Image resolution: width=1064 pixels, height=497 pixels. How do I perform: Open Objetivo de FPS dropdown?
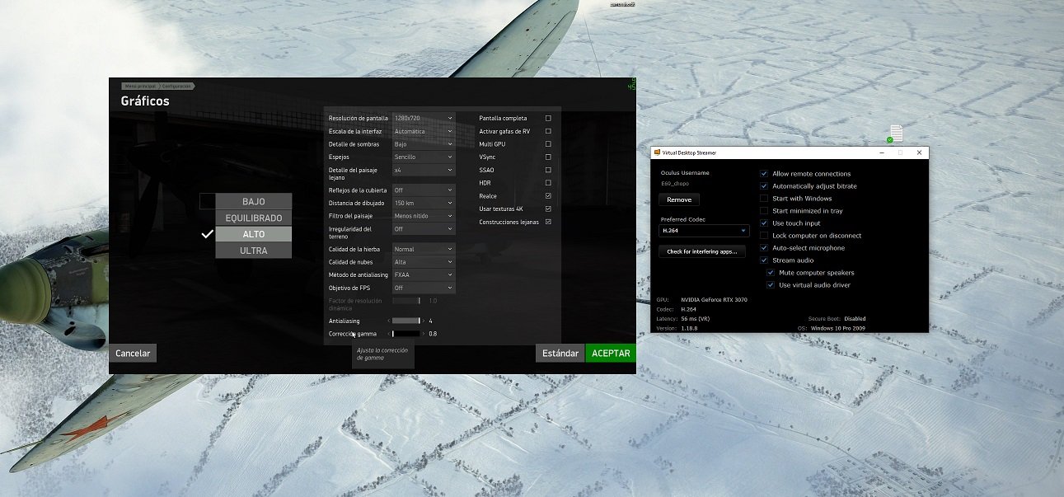tap(424, 288)
